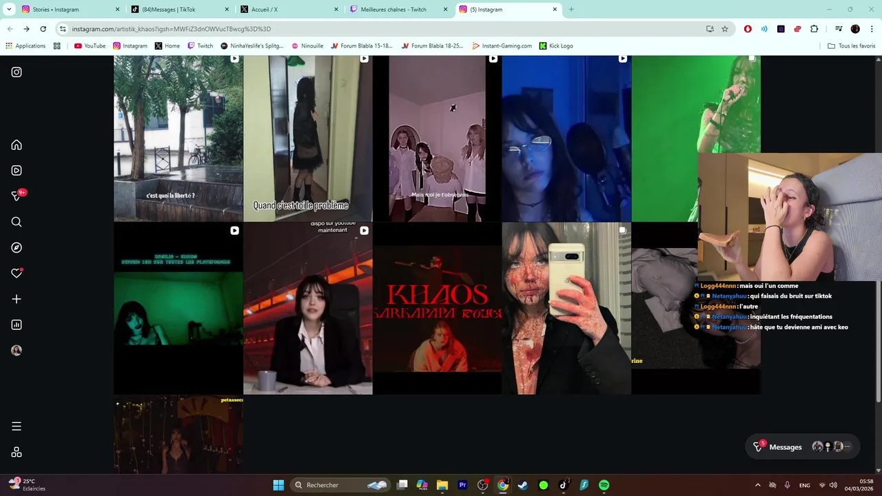Open Premiere Pro from the taskbar
Viewport: 882px width, 496px height.
point(462,485)
